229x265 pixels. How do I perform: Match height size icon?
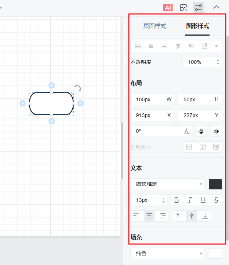click(x=203, y=147)
